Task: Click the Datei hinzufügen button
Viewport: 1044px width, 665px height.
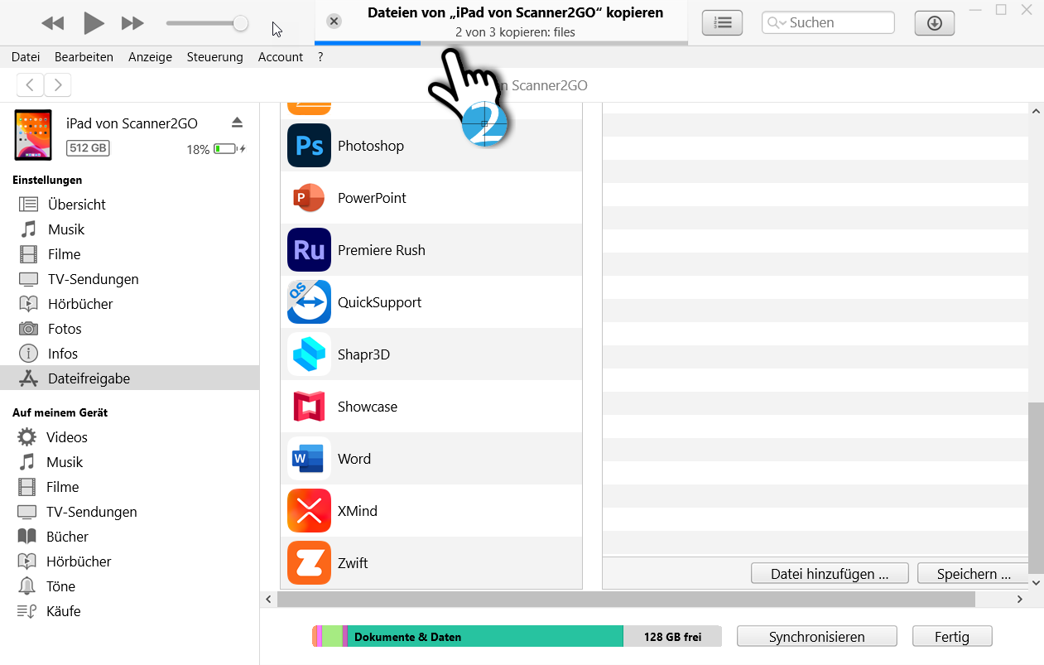Action: (x=830, y=573)
